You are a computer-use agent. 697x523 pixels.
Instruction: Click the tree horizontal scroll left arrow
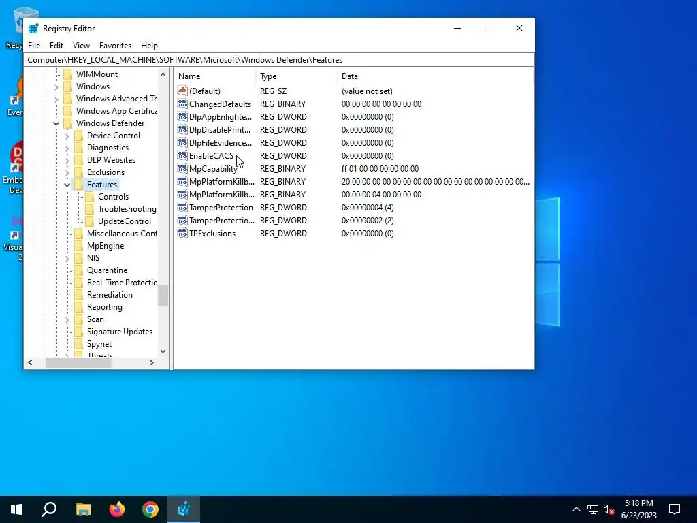30,363
